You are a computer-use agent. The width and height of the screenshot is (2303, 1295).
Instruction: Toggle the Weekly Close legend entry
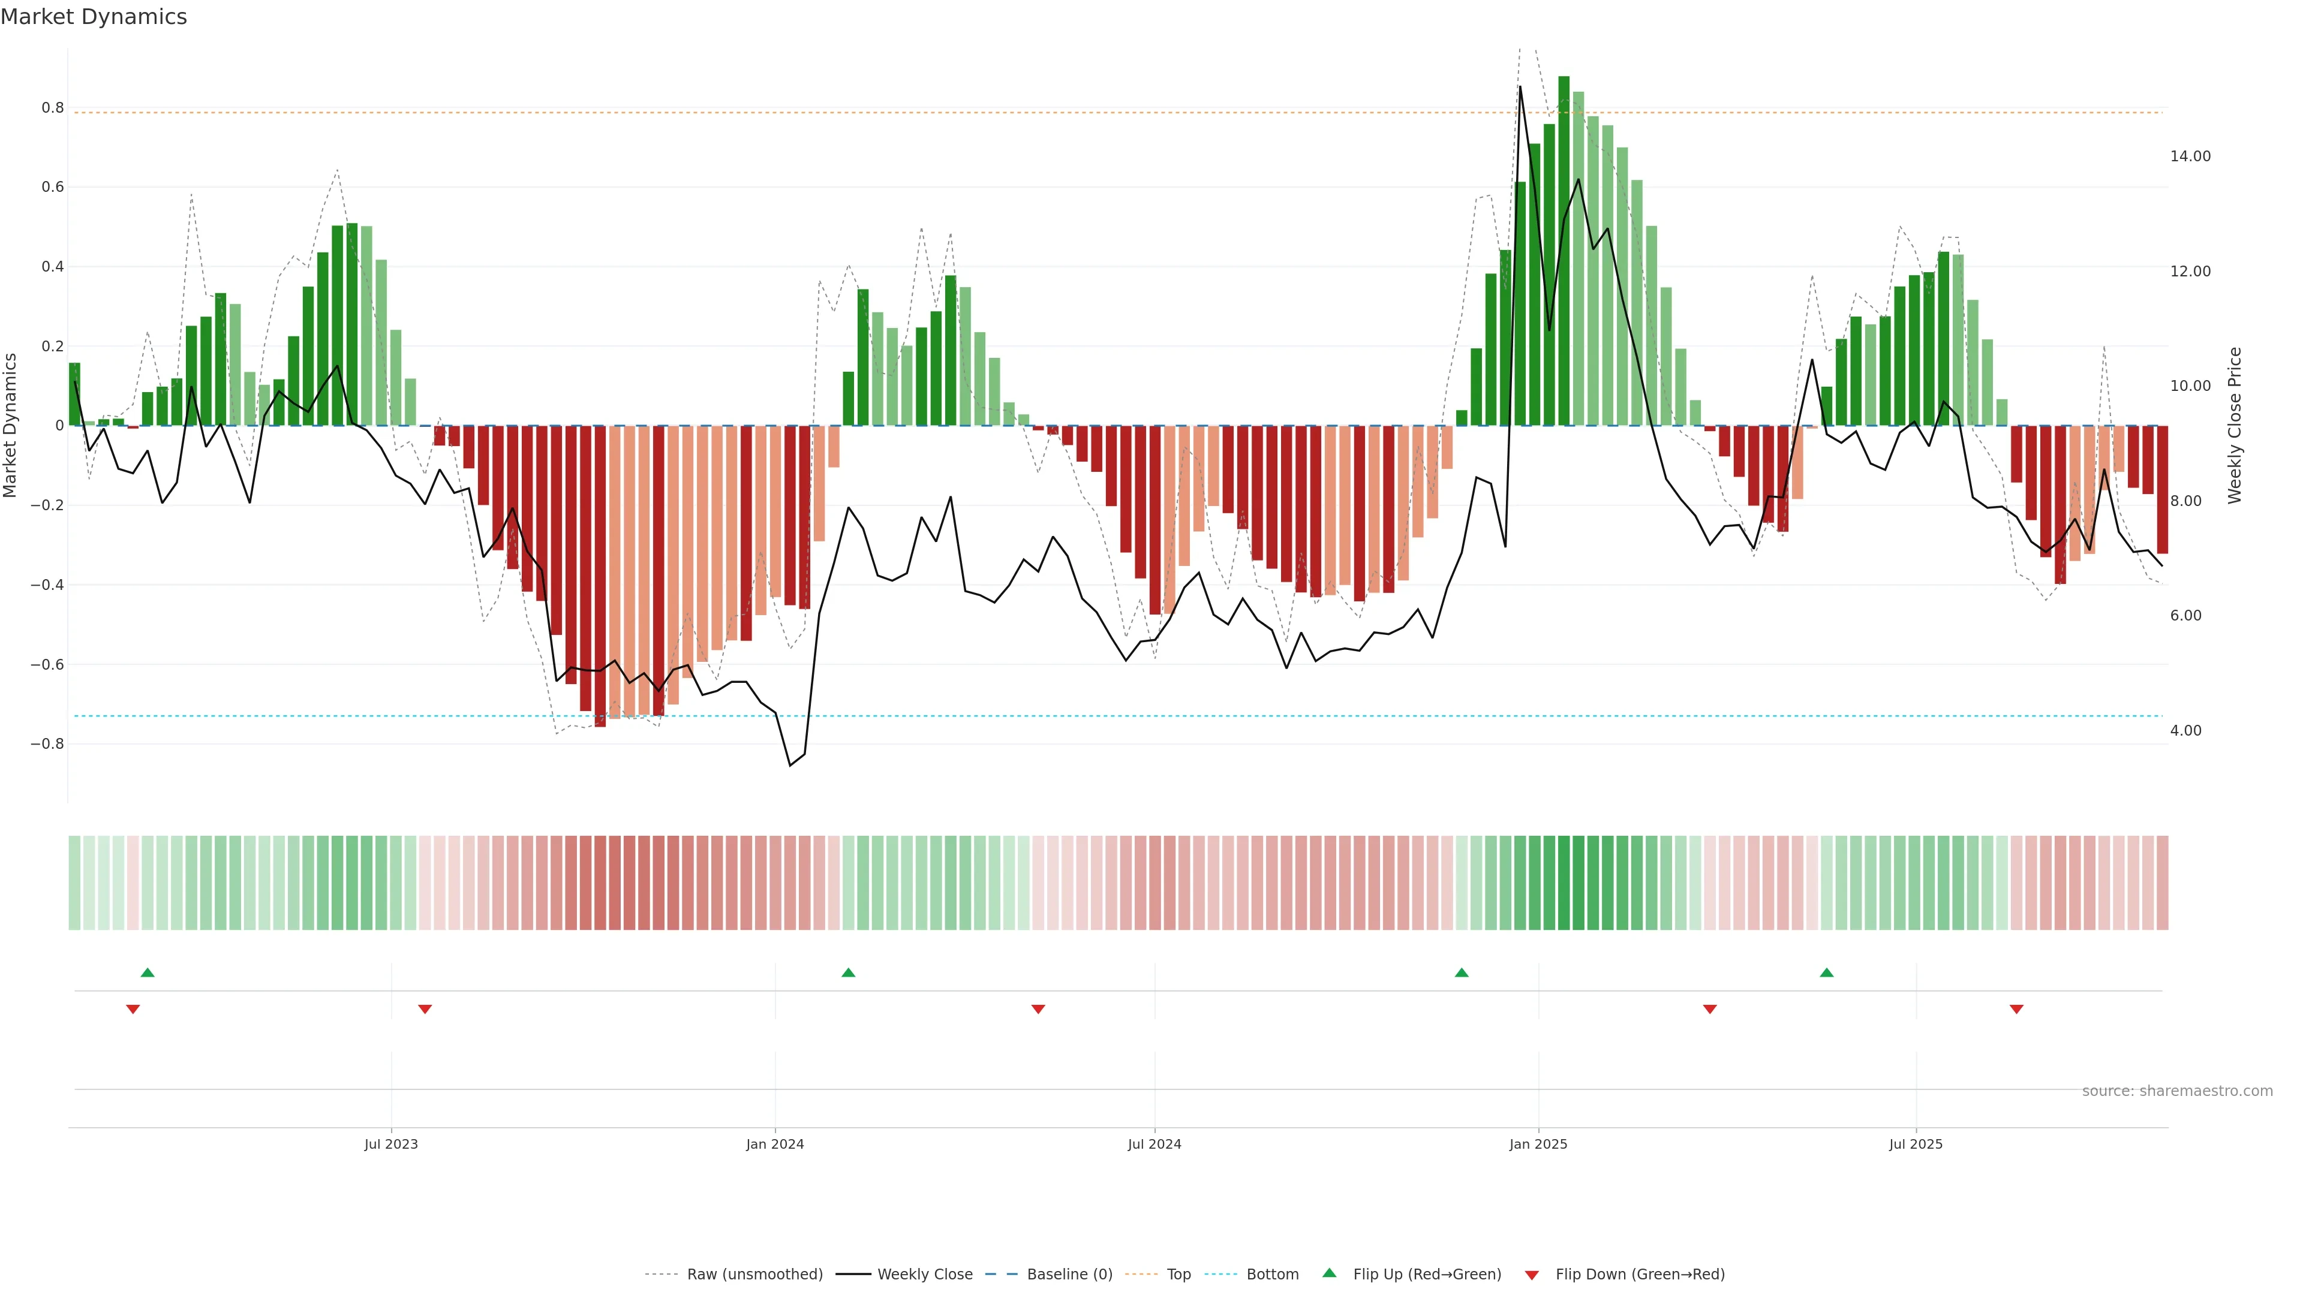point(924,1275)
